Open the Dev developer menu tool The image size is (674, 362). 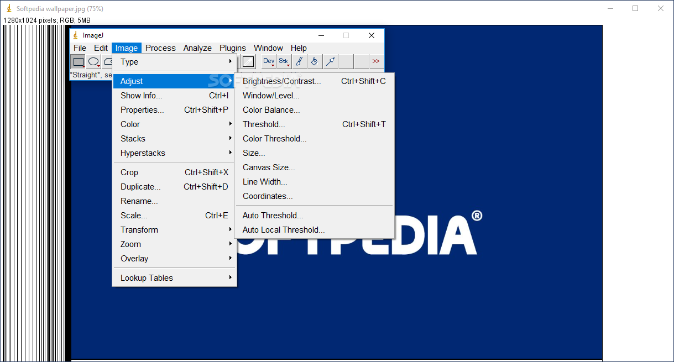[269, 61]
